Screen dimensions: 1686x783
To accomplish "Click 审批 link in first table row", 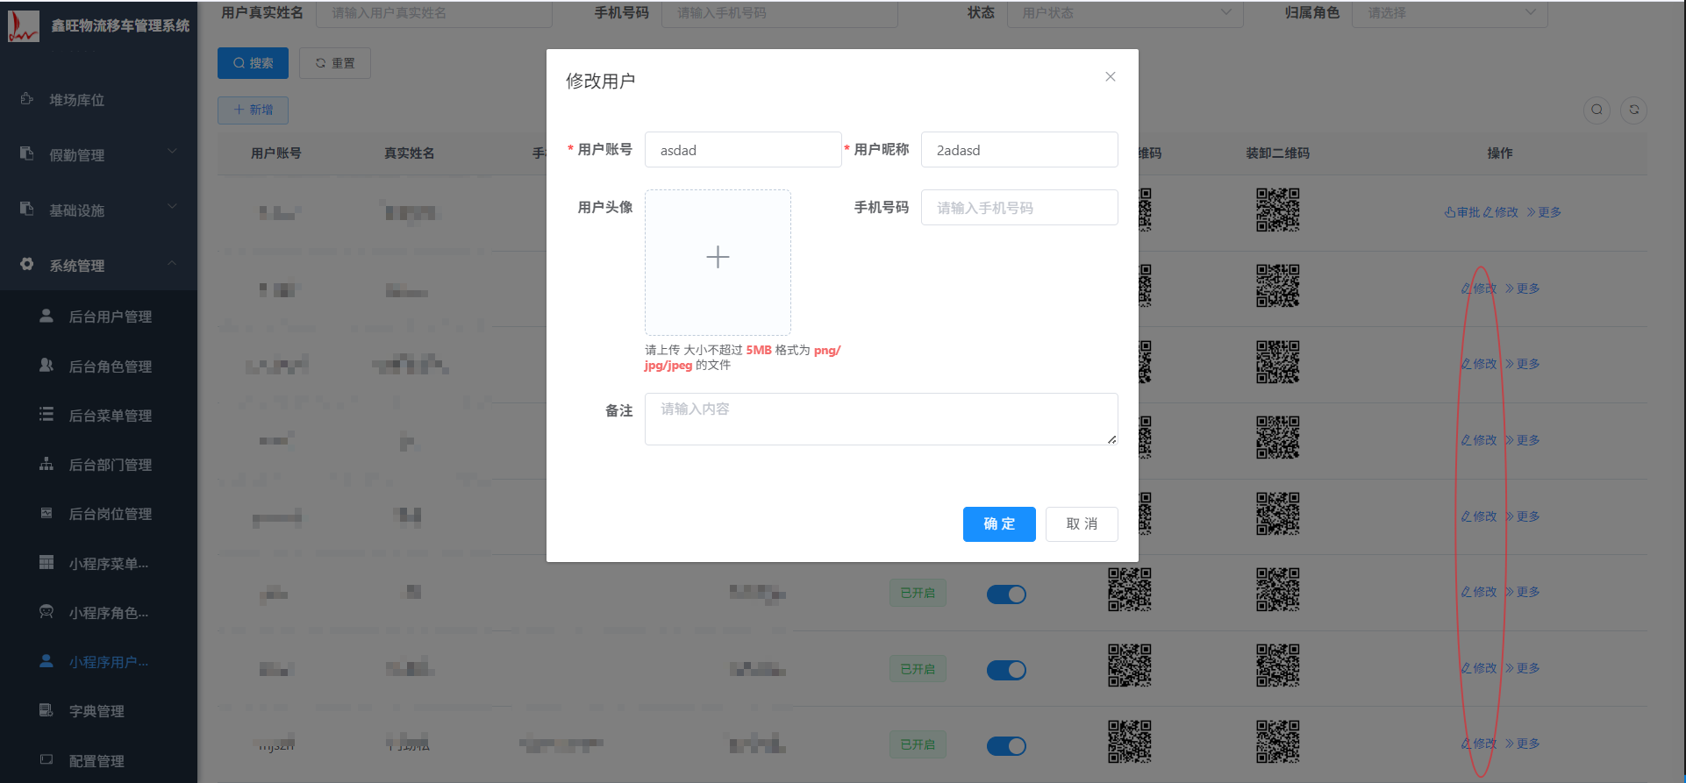I will pos(1462,212).
